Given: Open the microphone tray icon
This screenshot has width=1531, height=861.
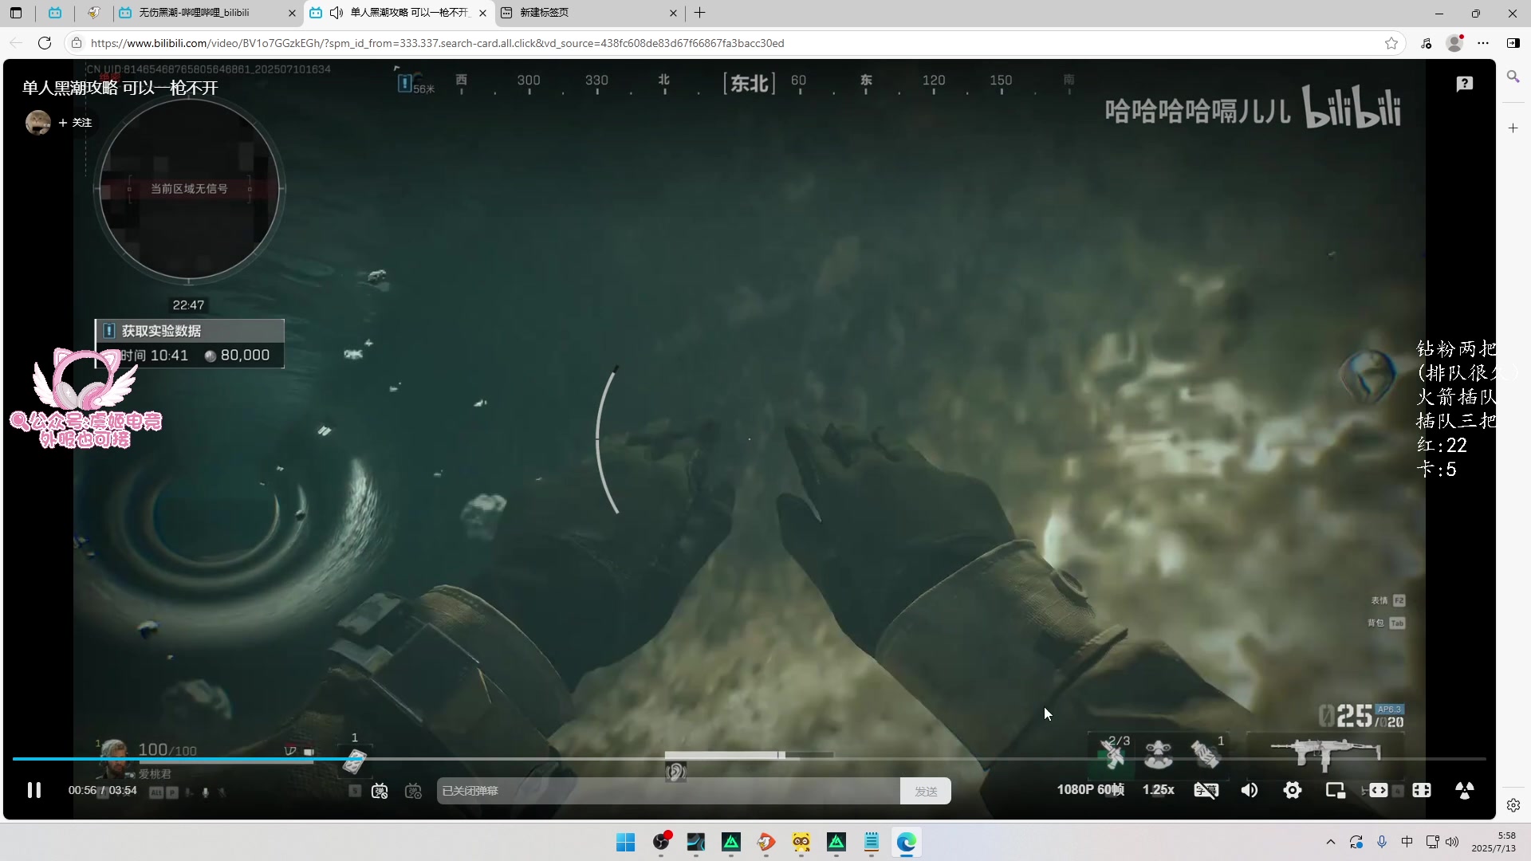Looking at the screenshot, I should coord(1382,842).
